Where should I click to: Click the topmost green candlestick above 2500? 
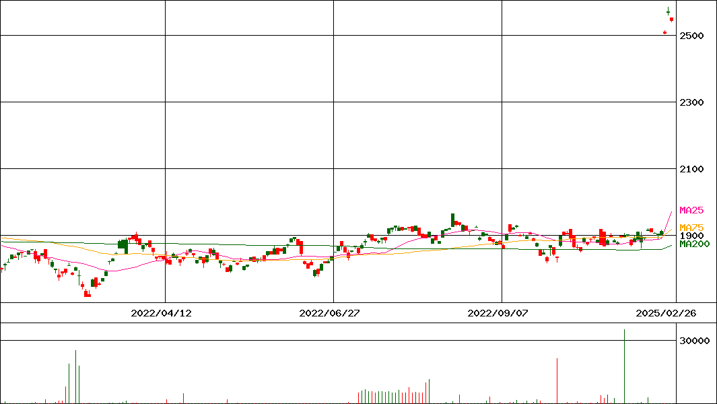click(x=668, y=11)
